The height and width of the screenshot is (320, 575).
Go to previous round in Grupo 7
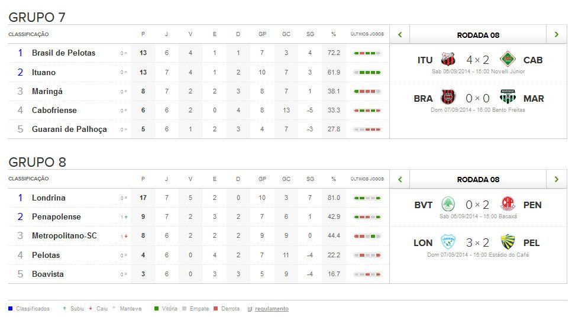(400, 35)
